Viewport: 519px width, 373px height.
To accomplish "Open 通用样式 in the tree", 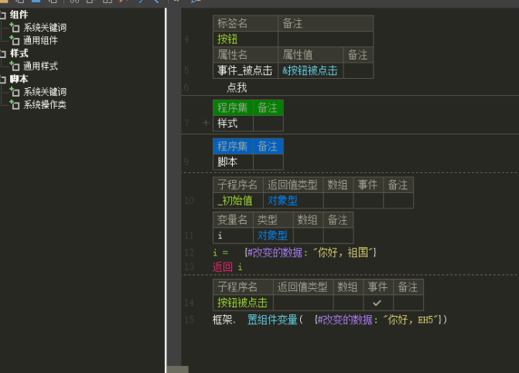I will [40, 66].
